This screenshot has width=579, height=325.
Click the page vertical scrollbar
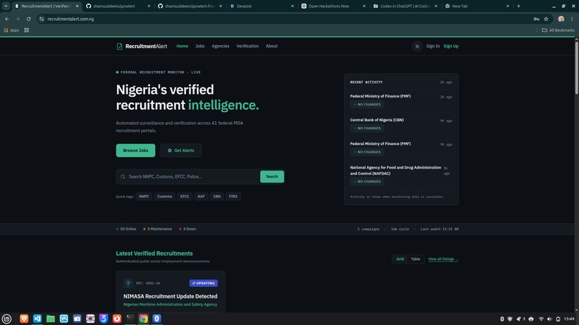[x=576, y=67]
